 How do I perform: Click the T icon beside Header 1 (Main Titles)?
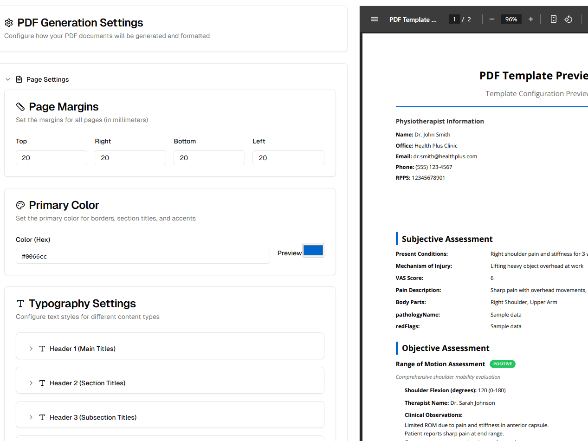click(x=42, y=349)
